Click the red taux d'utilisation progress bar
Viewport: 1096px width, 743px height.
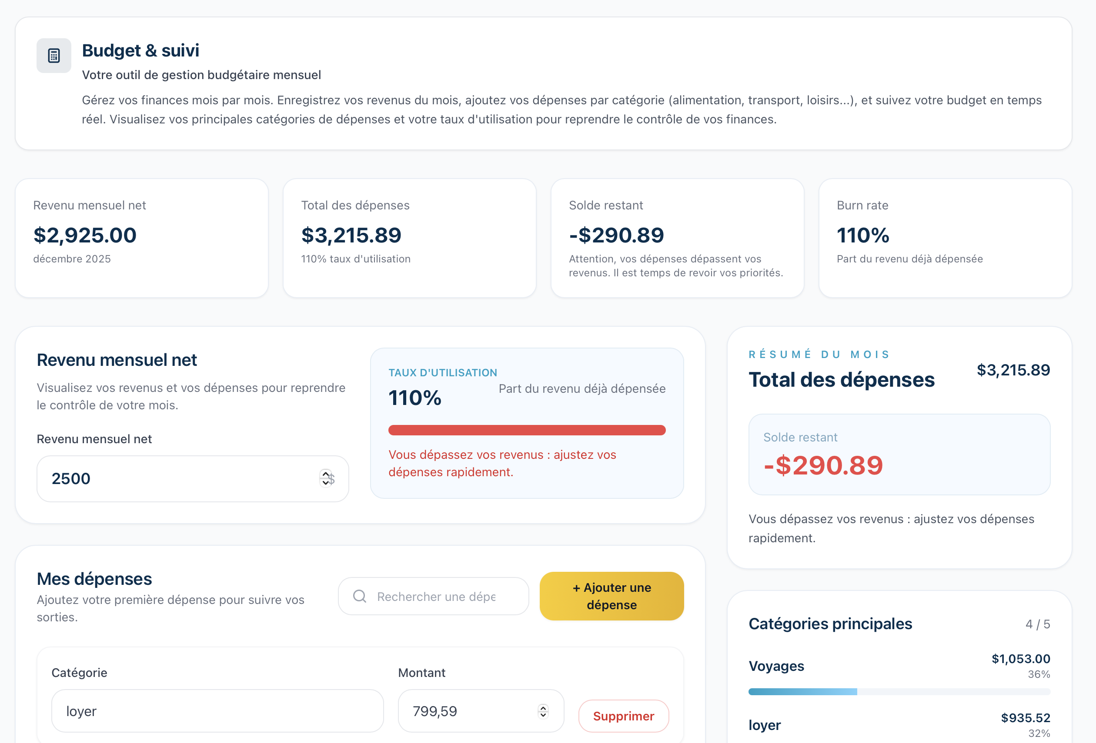[526, 430]
